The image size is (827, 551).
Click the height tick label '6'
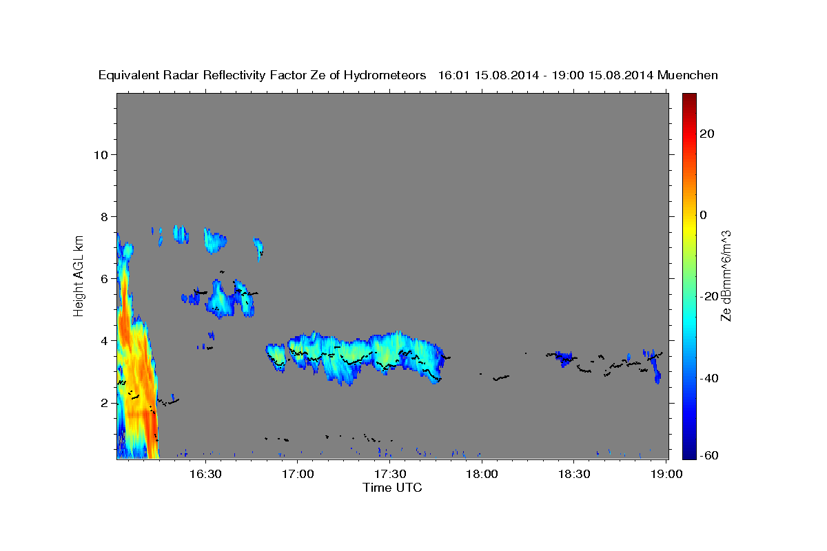click(x=105, y=278)
